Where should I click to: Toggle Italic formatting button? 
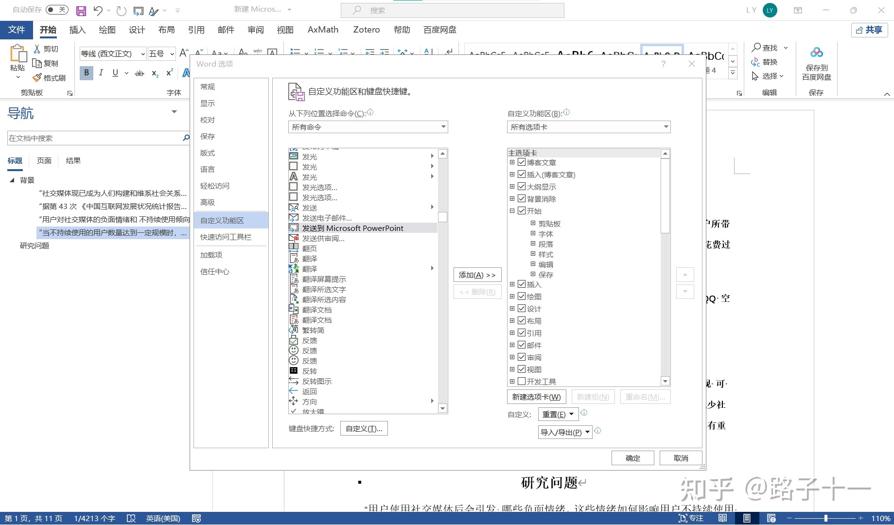pyautogui.click(x=101, y=73)
